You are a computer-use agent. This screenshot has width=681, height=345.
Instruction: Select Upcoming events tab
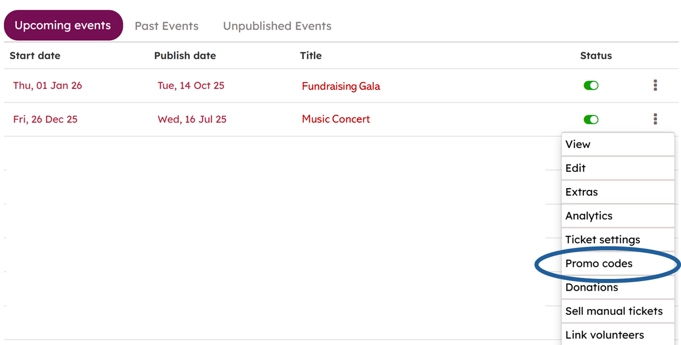click(63, 26)
